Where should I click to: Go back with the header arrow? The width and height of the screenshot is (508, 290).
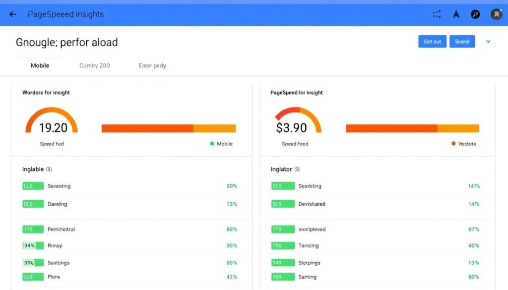coord(13,14)
